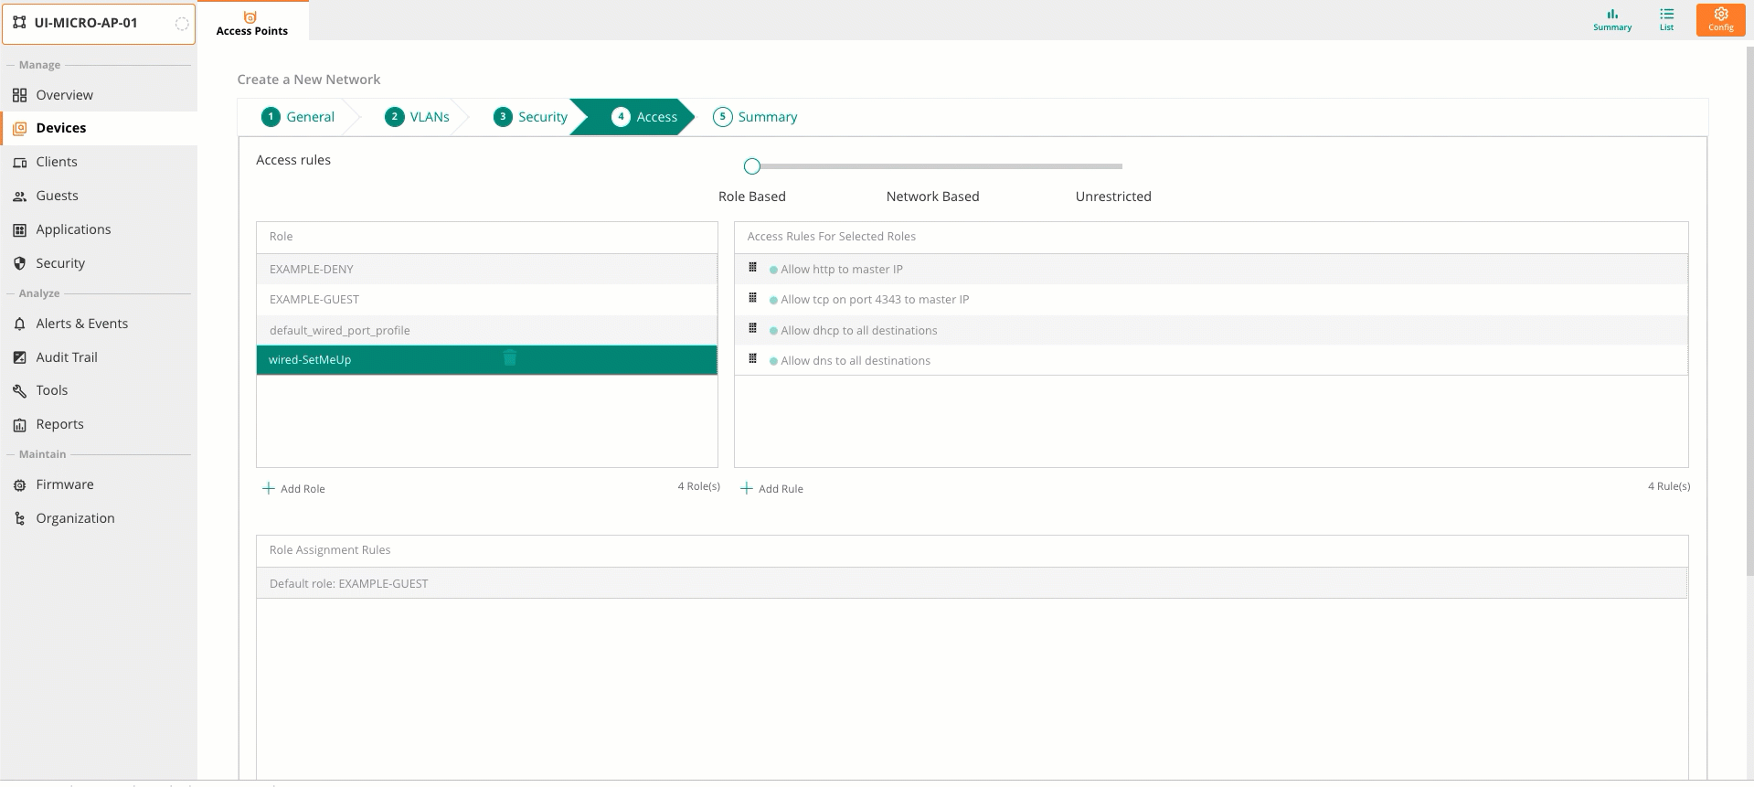Switch to the List view icon

click(1666, 15)
